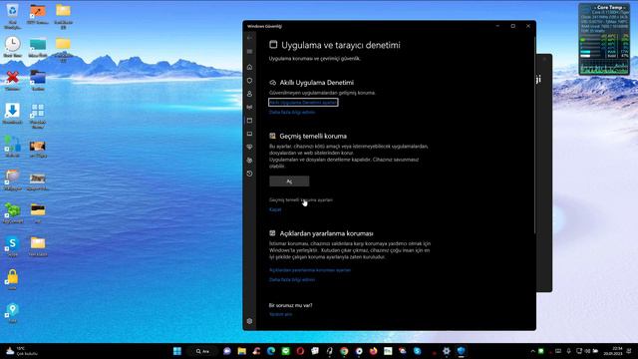
Task: Open Firewall and network protection icon
Action: coord(250,107)
